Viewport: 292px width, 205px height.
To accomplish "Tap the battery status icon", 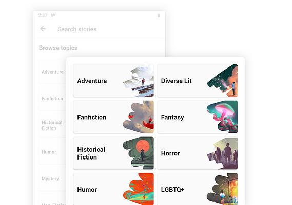I will coord(159,15).
